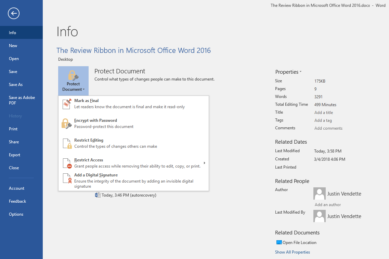Screen dimensions: 389x259
Task: Open the Protect Document dropdown button
Action: (x=73, y=81)
